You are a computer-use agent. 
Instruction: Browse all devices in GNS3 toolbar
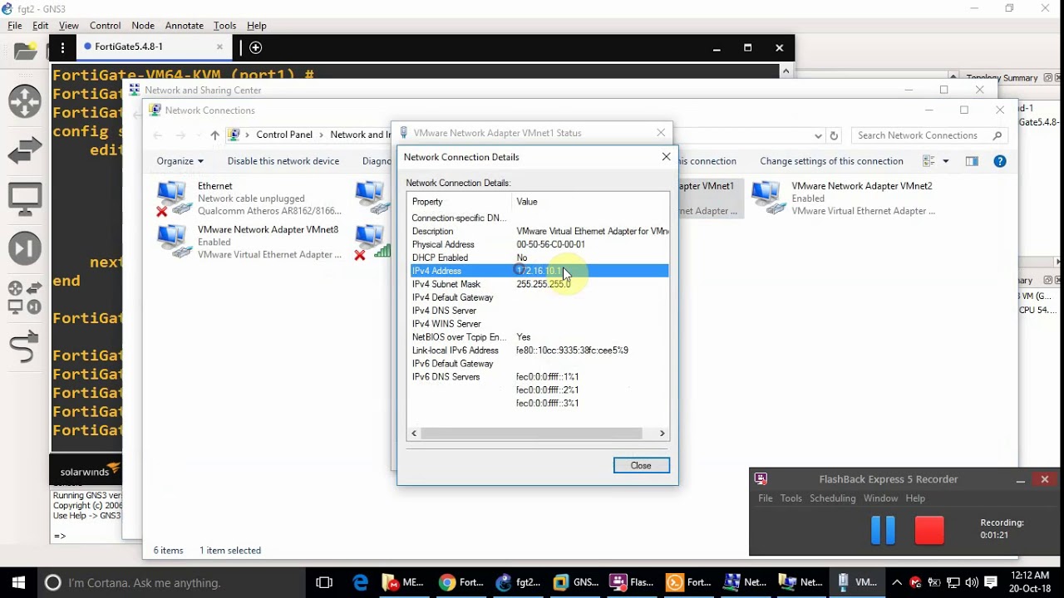click(25, 297)
